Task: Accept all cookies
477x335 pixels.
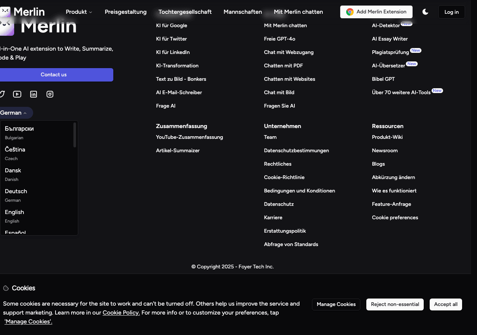Action: 446,304
